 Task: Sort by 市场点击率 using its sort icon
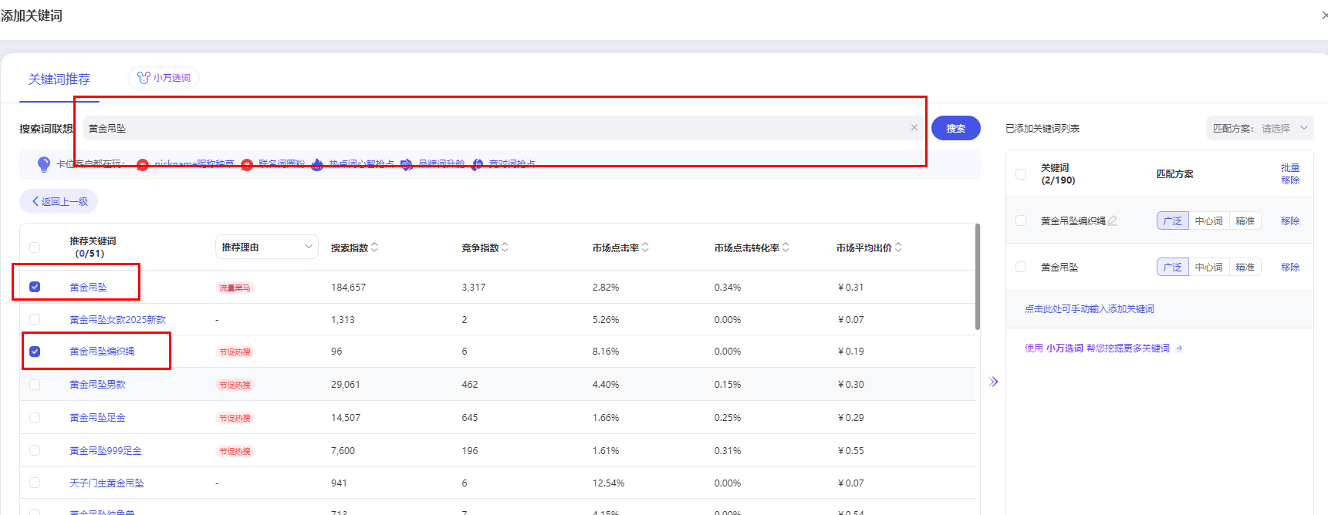pyautogui.click(x=645, y=247)
